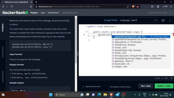The width and height of the screenshot is (174, 98).
Task: Click the Change Theme link
Action: [x=111, y=20]
